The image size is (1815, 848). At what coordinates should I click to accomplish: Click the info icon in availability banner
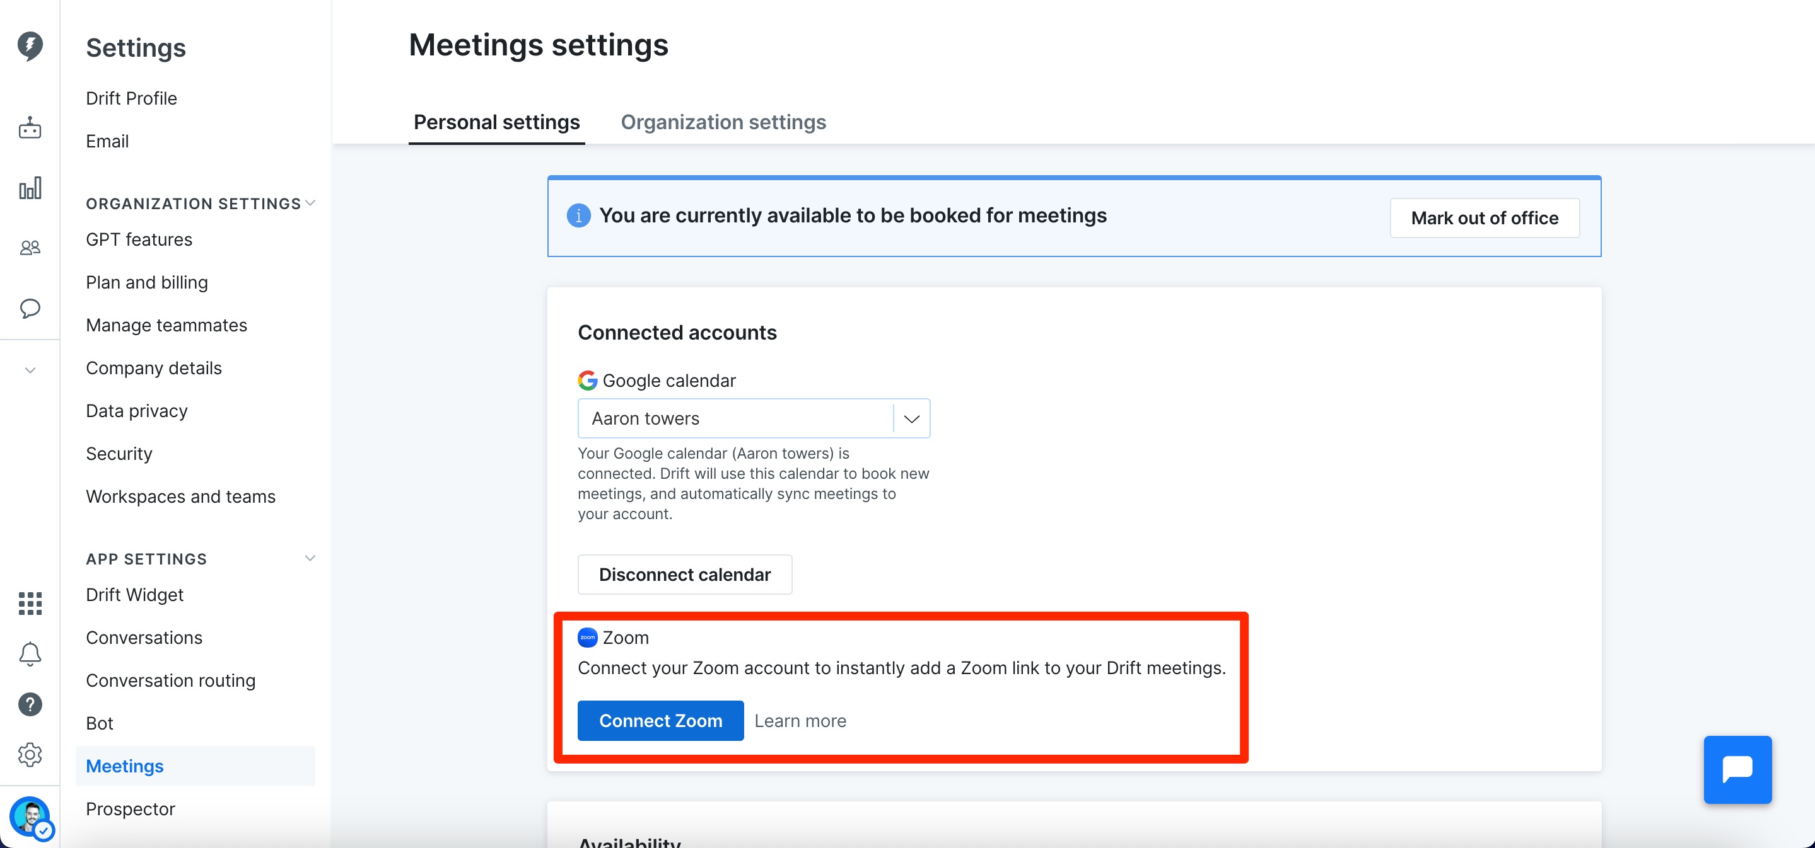(x=578, y=215)
